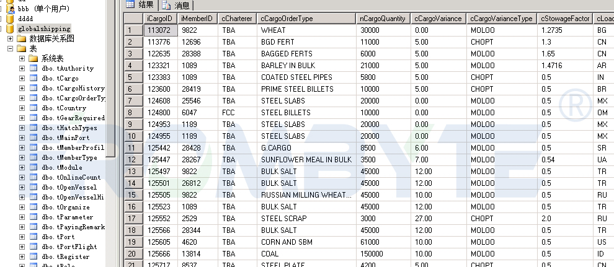614x267 pixels.
Task: Click the cCargoOrderType column header
Action: pyautogui.click(x=306, y=19)
